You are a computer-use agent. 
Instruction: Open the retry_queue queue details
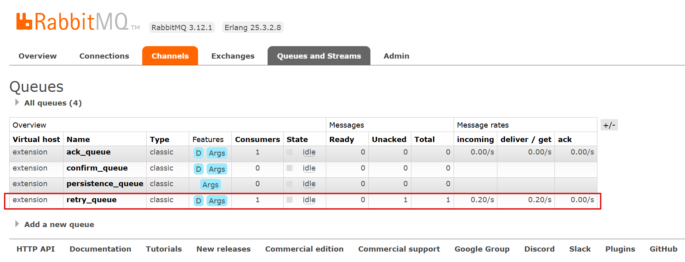point(92,200)
